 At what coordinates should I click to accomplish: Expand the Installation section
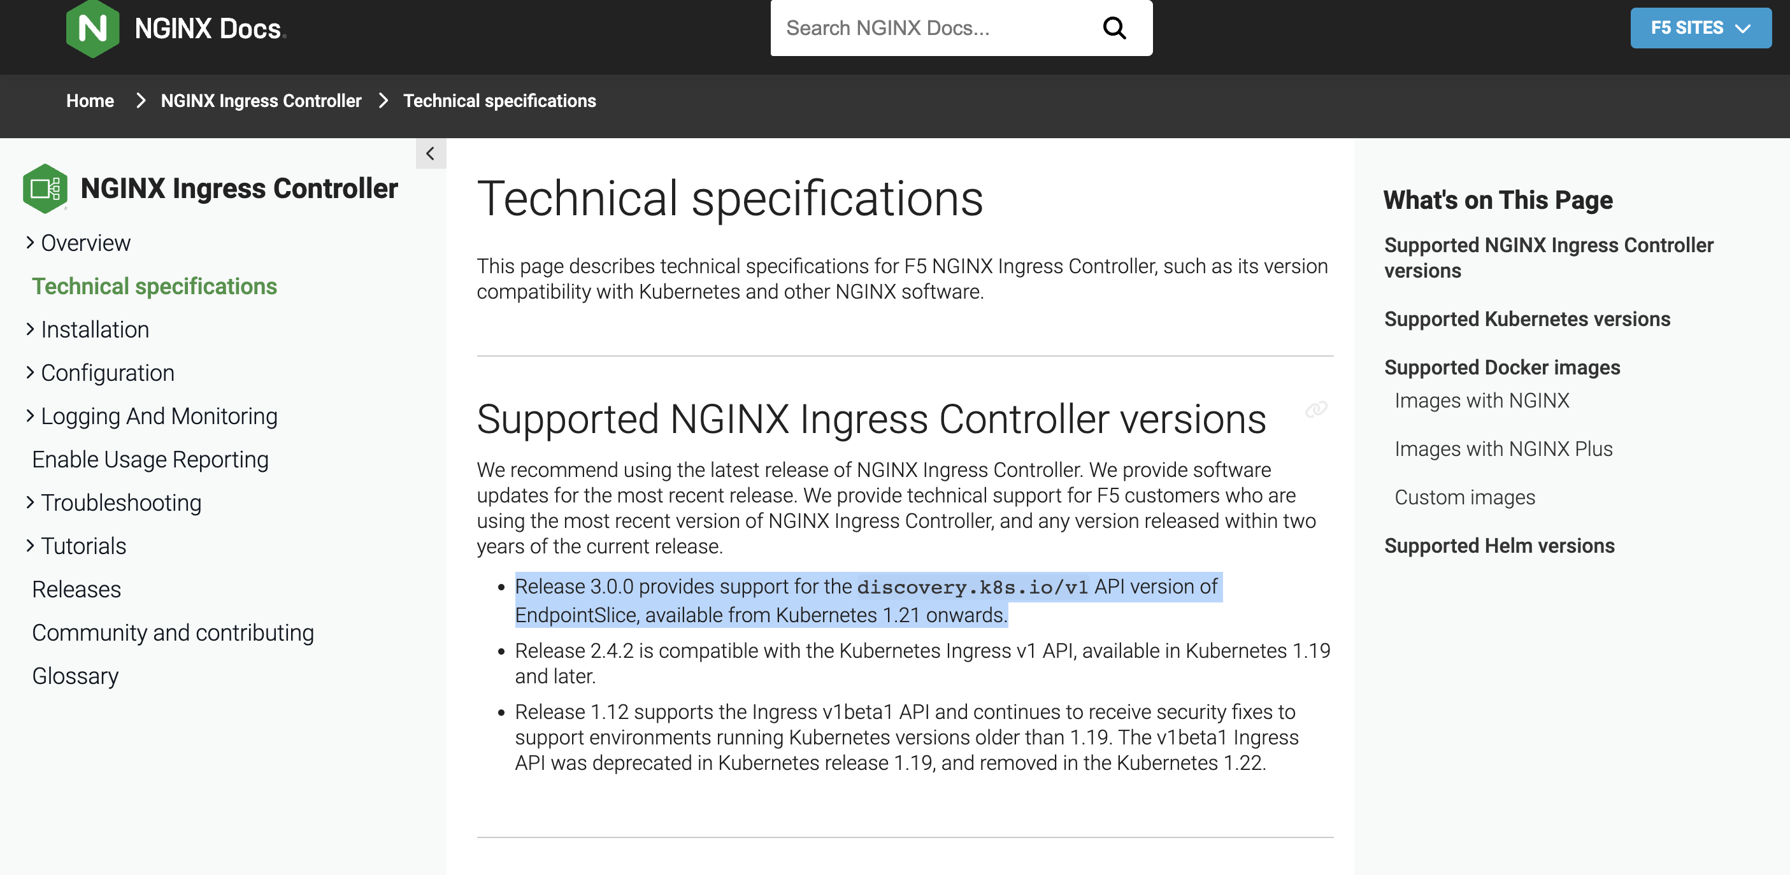point(30,330)
